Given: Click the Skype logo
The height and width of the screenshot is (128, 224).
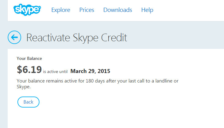Looking at the screenshot, I should point(27,9).
